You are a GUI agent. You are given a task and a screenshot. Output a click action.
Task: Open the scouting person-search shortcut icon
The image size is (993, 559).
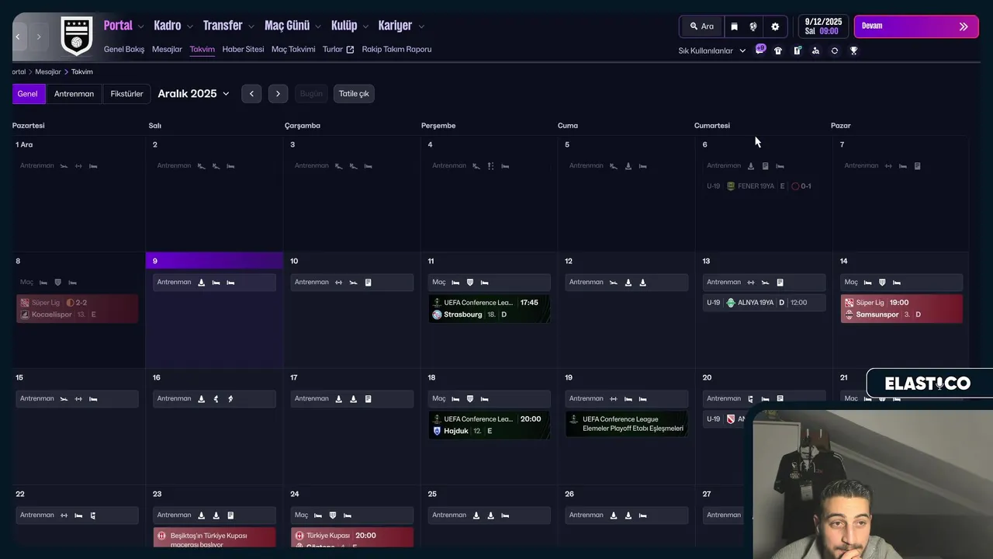815,50
